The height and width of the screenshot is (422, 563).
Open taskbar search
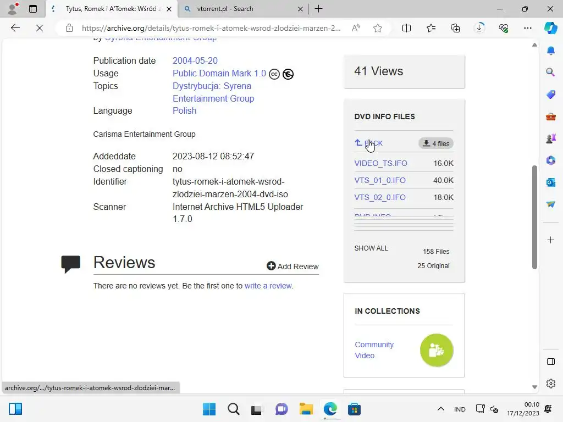(233, 409)
